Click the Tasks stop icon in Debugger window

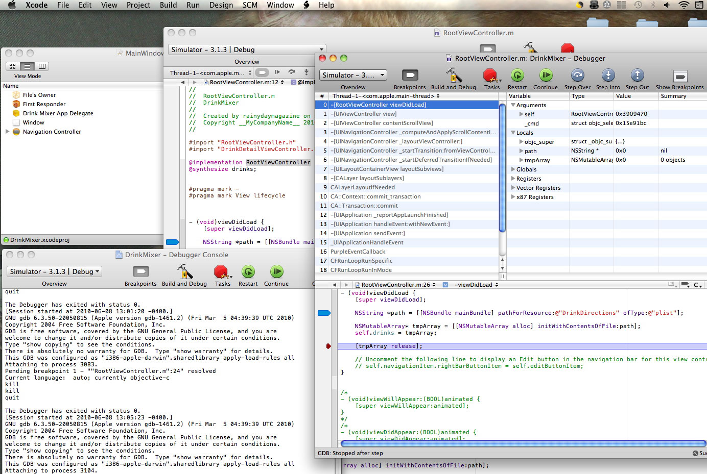pos(491,76)
